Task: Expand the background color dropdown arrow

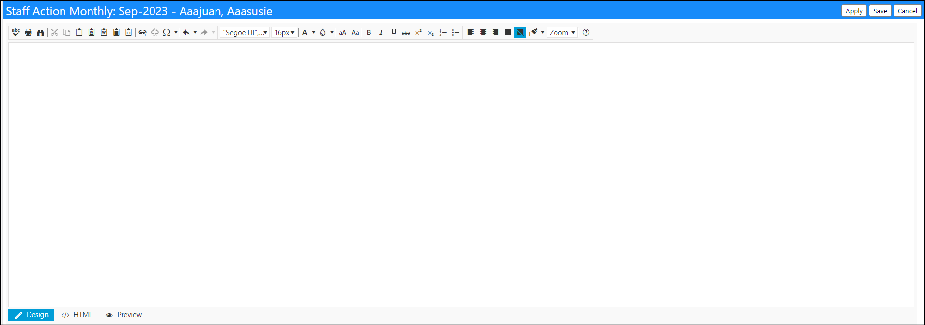Action: click(x=332, y=32)
